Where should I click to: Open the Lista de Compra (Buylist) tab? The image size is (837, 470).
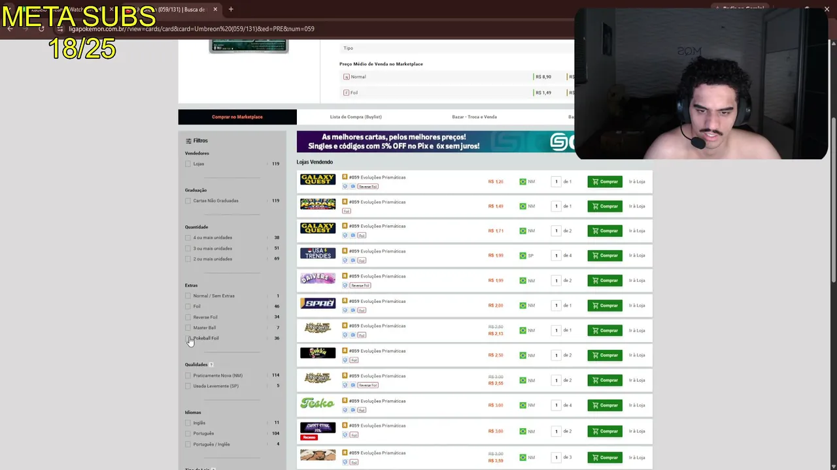356,117
